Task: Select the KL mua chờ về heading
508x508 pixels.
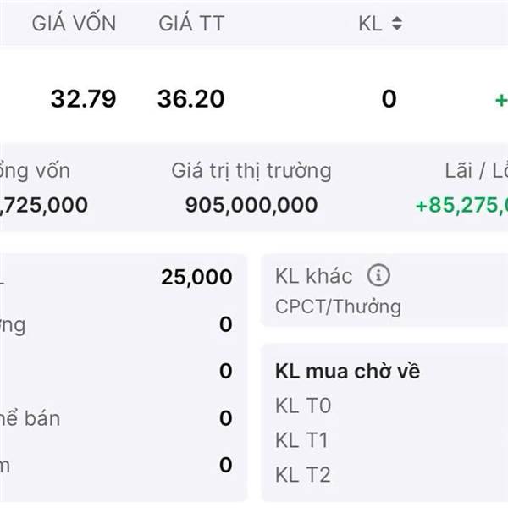Action: click(x=347, y=371)
